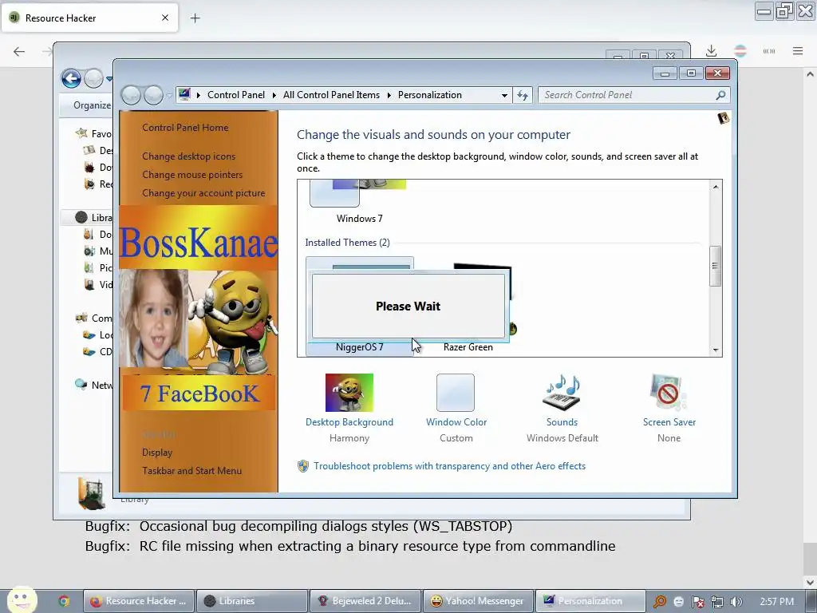Open the Screen Saver icon

point(669,393)
